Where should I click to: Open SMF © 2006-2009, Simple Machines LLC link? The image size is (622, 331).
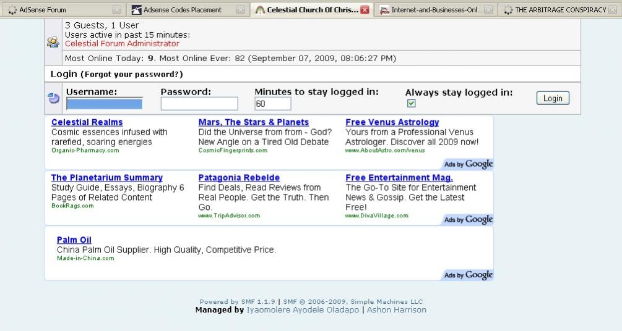[x=353, y=302]
